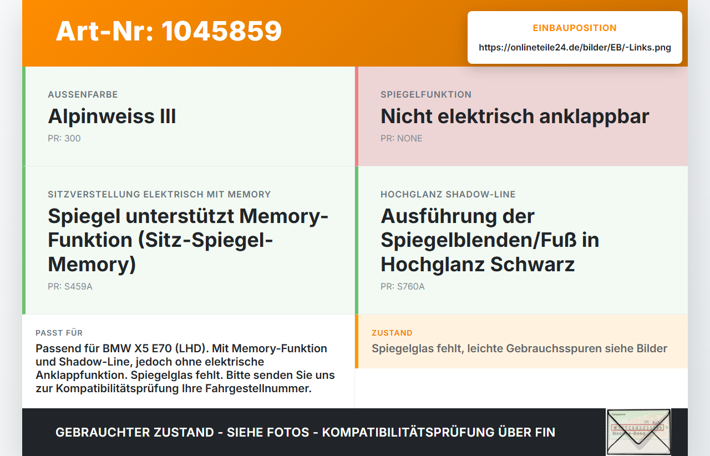Select the PR: S760A code
This screenshot has height=456, width=710.
[403, 286]
